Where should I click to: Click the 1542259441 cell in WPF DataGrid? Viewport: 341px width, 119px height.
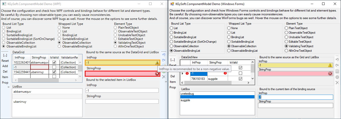22,72
